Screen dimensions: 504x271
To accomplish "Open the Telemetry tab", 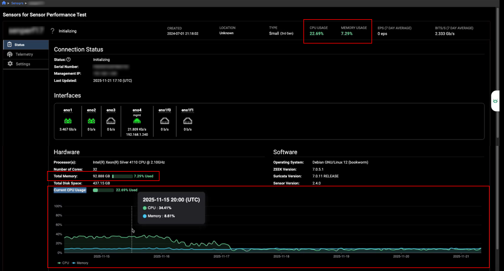I will (x=24, y=54).
